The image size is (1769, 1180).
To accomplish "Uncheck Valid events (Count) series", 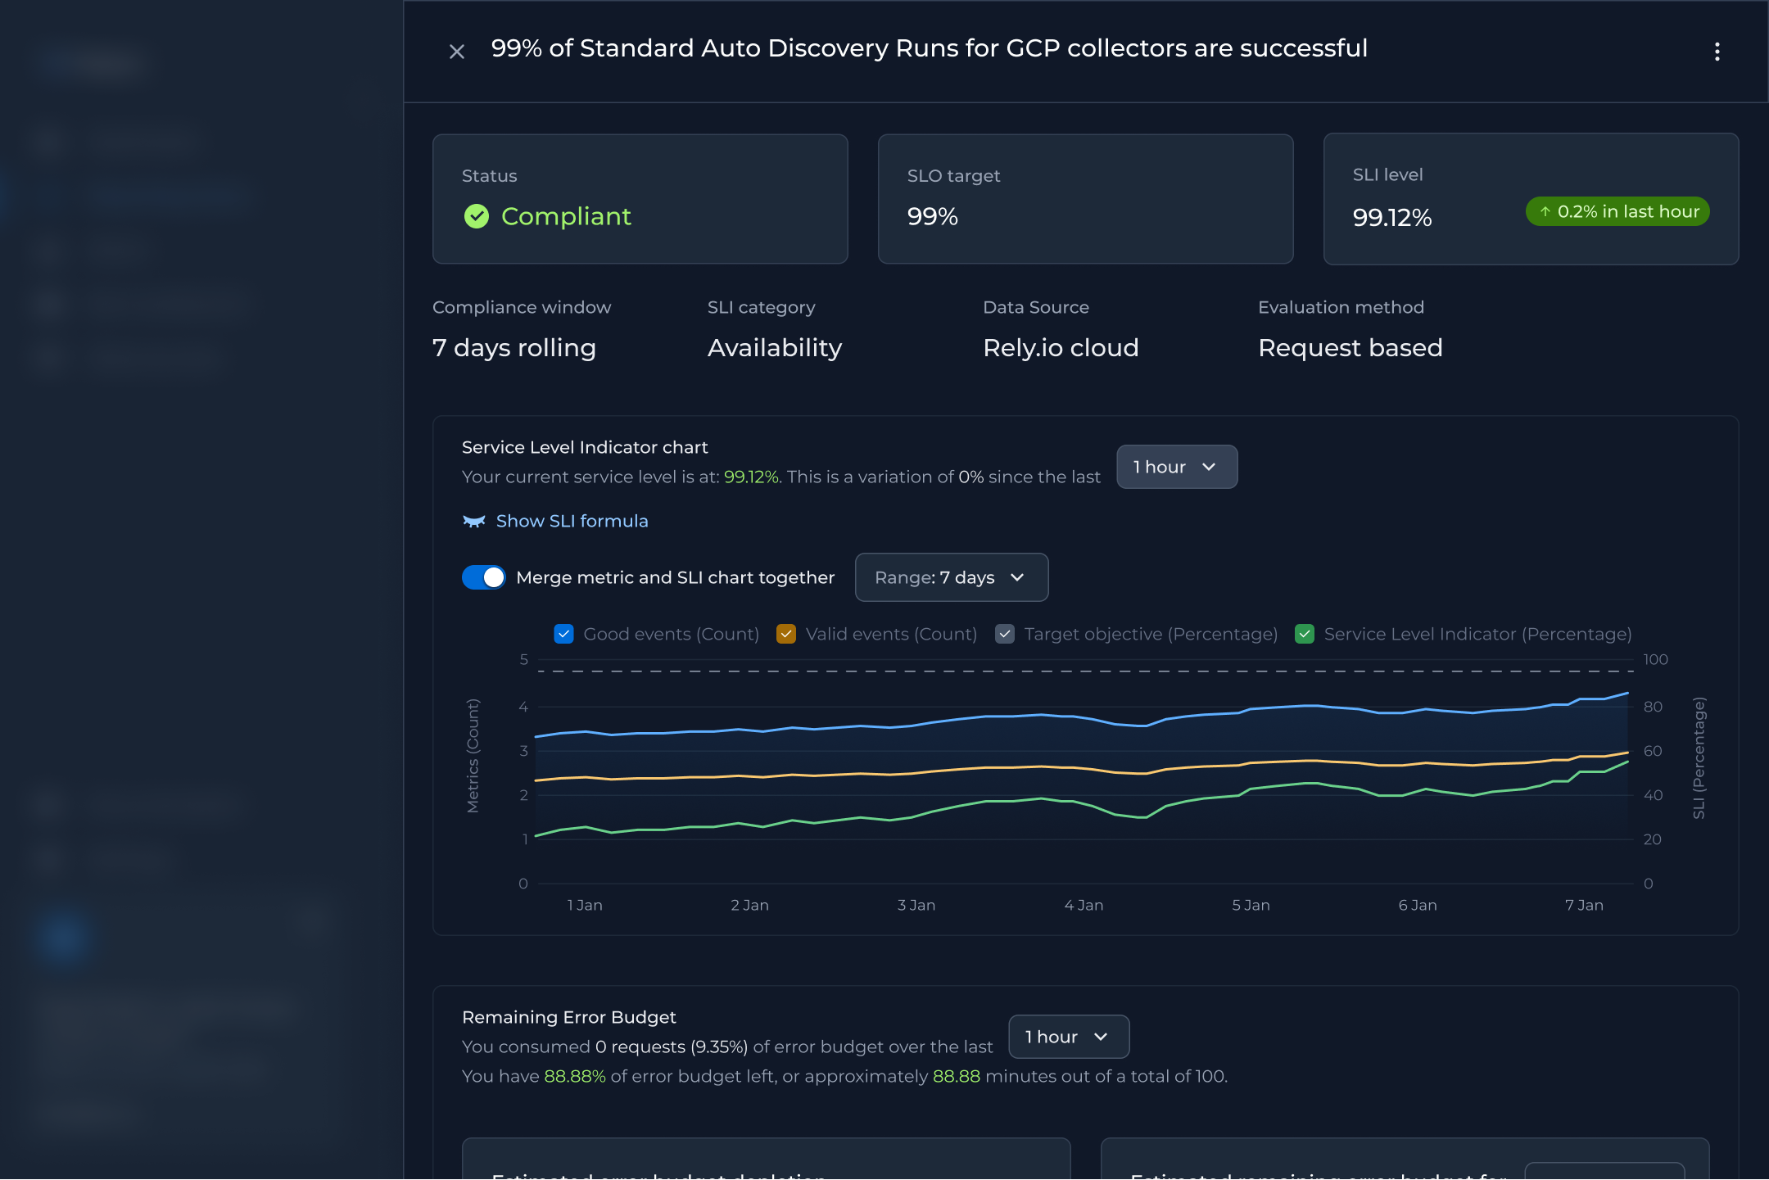I will click(x=786, y=634).
